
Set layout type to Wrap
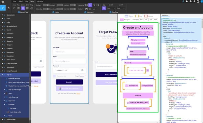pos(32,8)
